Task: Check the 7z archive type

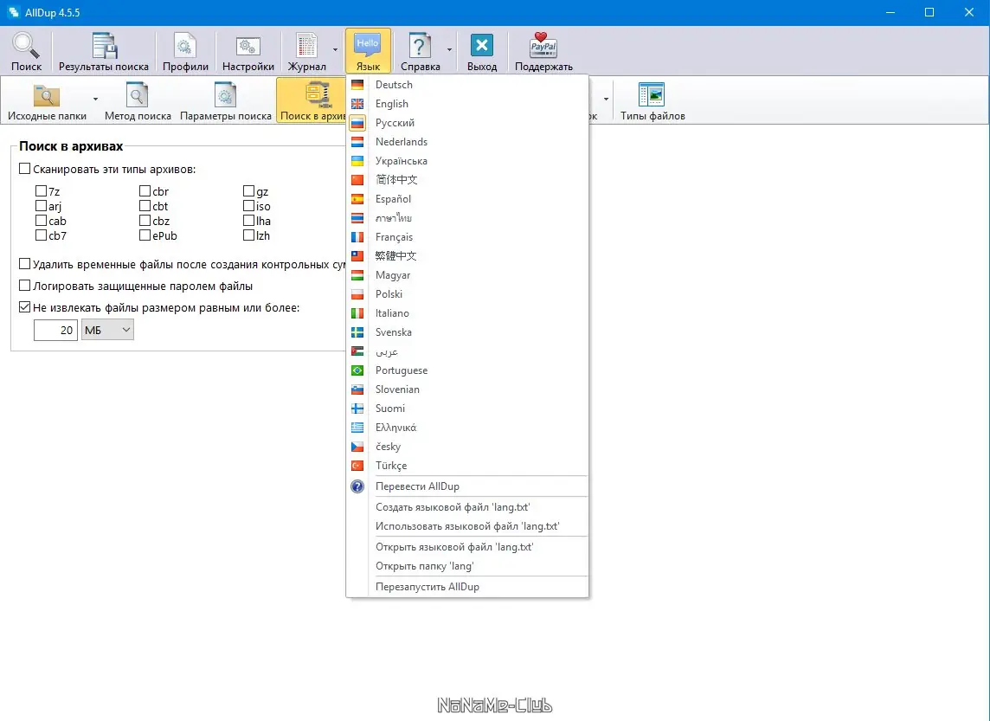Action: tap(41, 190)
